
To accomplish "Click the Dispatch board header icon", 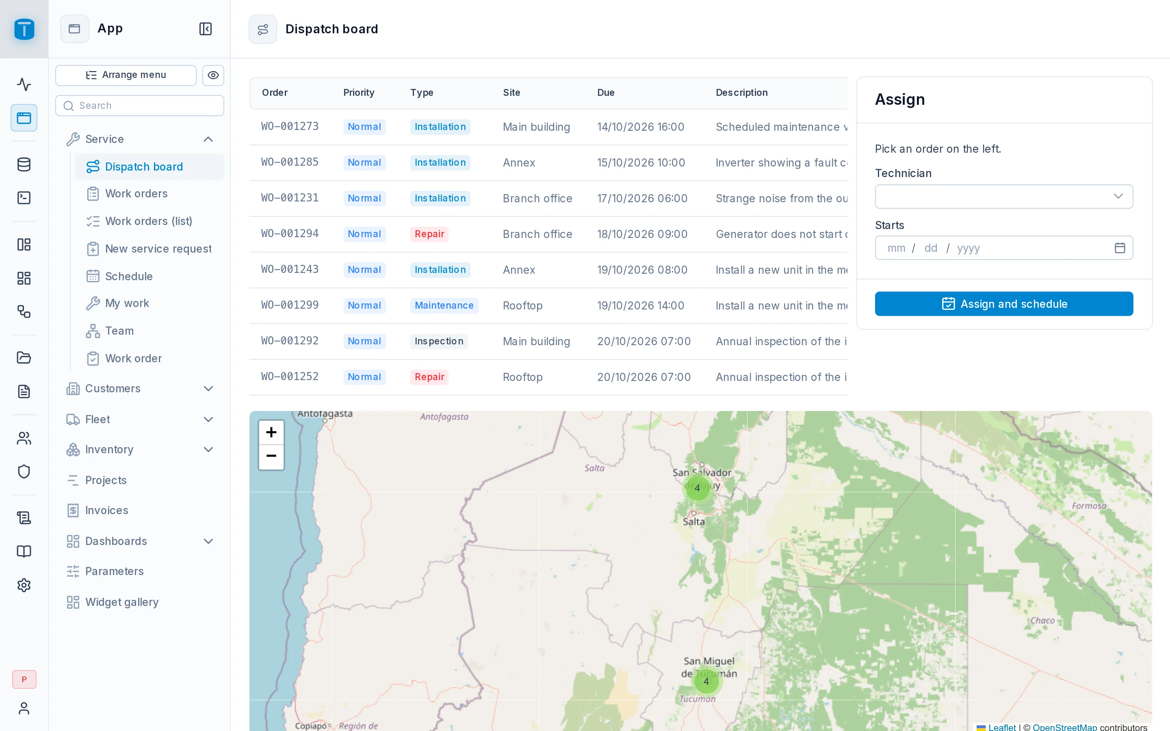I will click(262, 30).
